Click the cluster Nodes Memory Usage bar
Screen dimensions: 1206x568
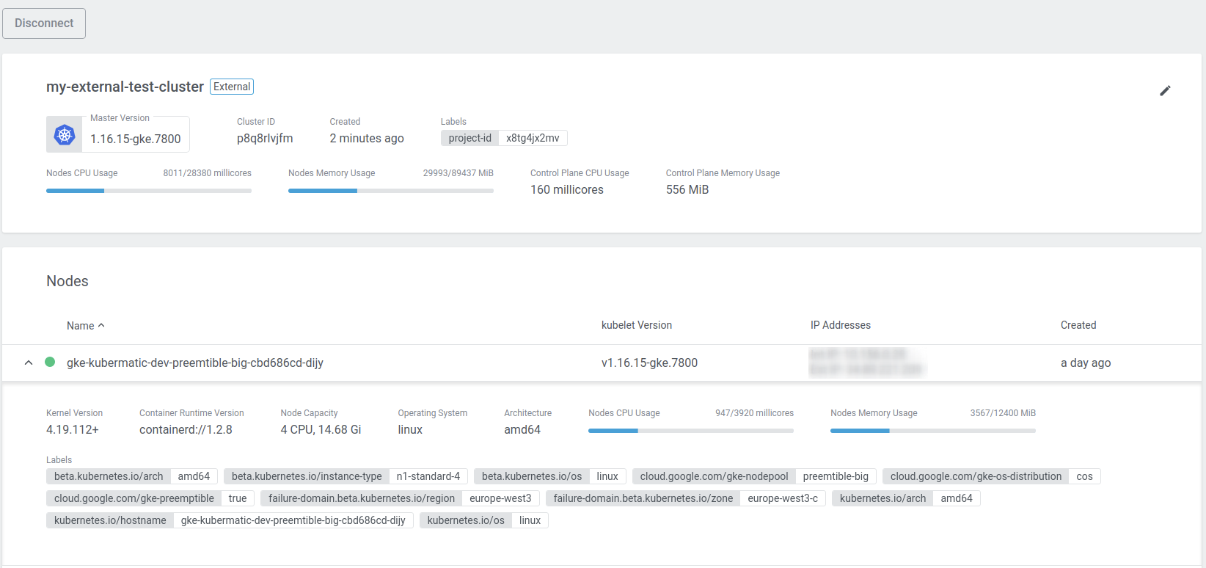(390, 191)
